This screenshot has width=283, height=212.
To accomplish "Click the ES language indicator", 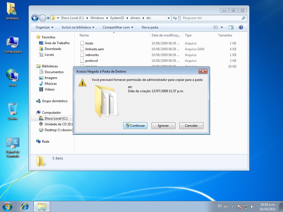I will (220, 206).
